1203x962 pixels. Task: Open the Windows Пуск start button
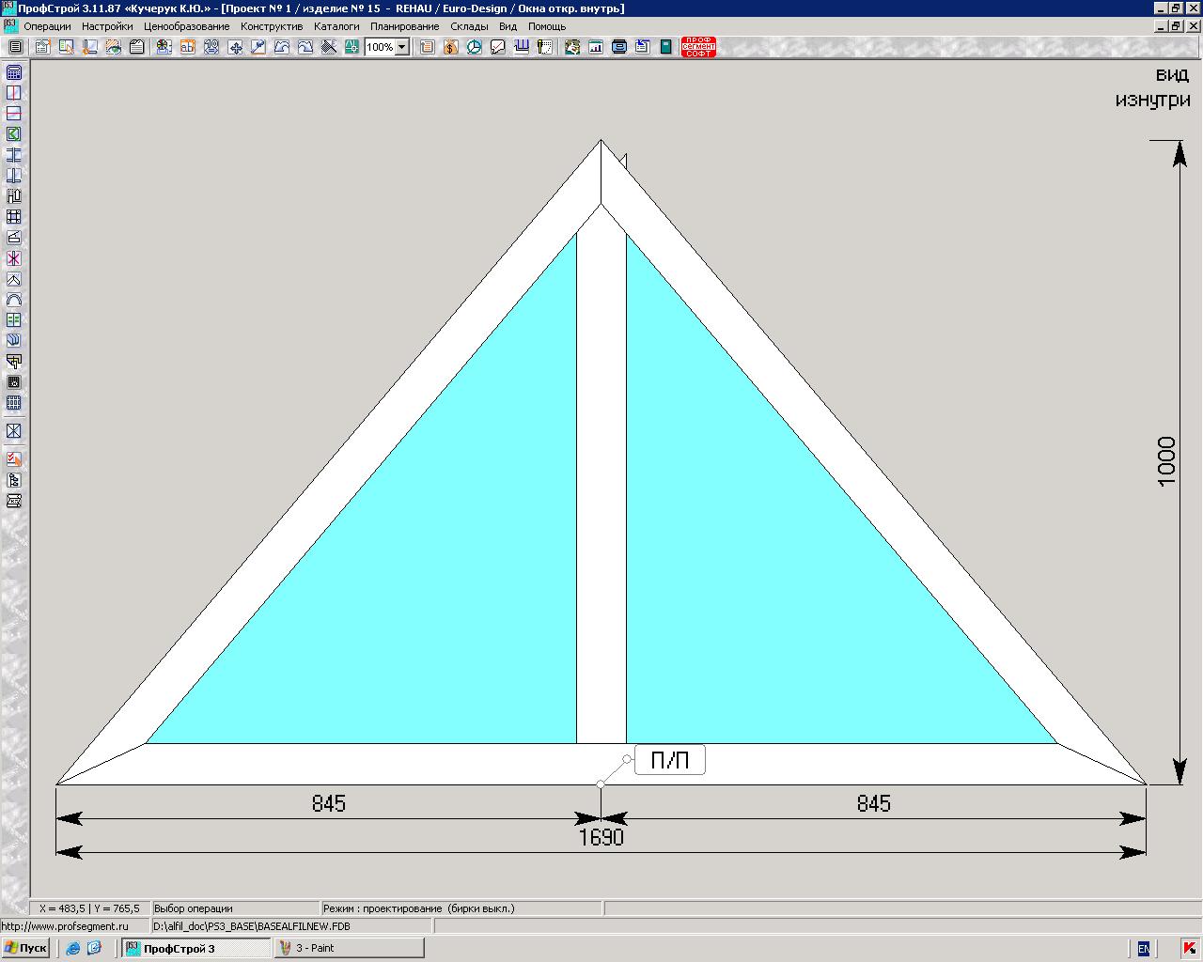(x=25, y=948)
